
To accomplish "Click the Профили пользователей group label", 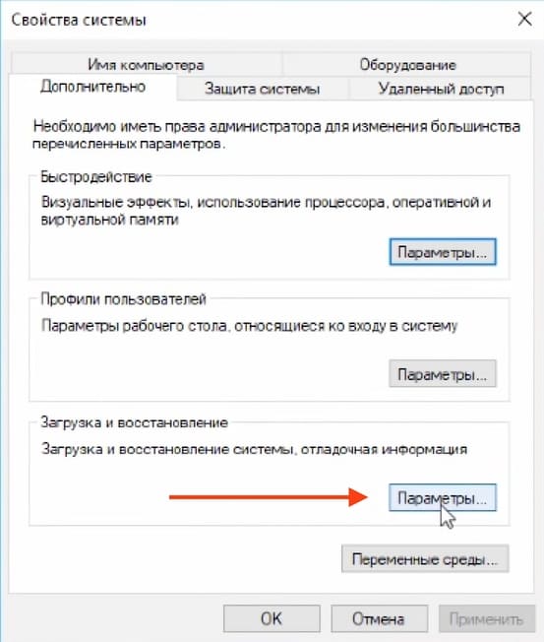I will click(123, 299).
